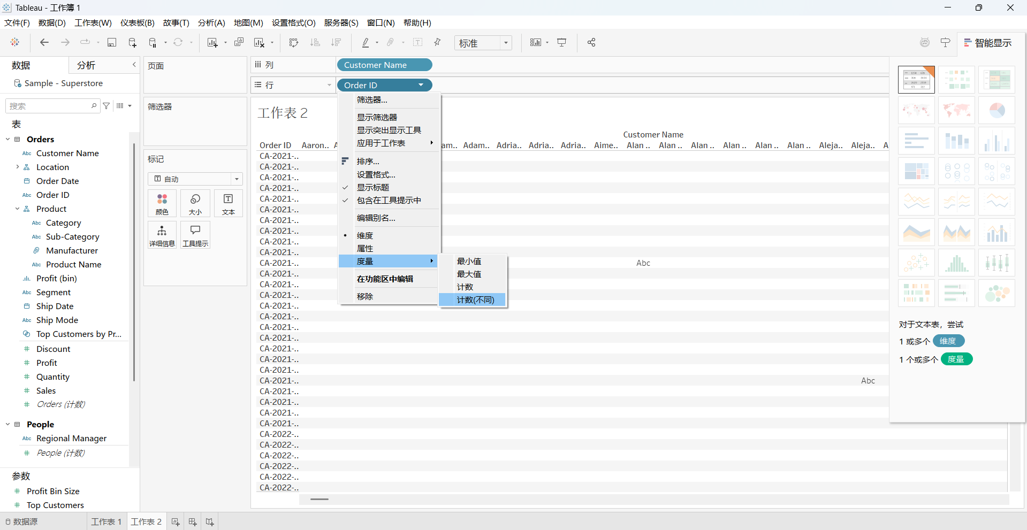Click the Undo back arrow
The height and width of the screenshot is (530, 1027).
(x=44, y=42)
